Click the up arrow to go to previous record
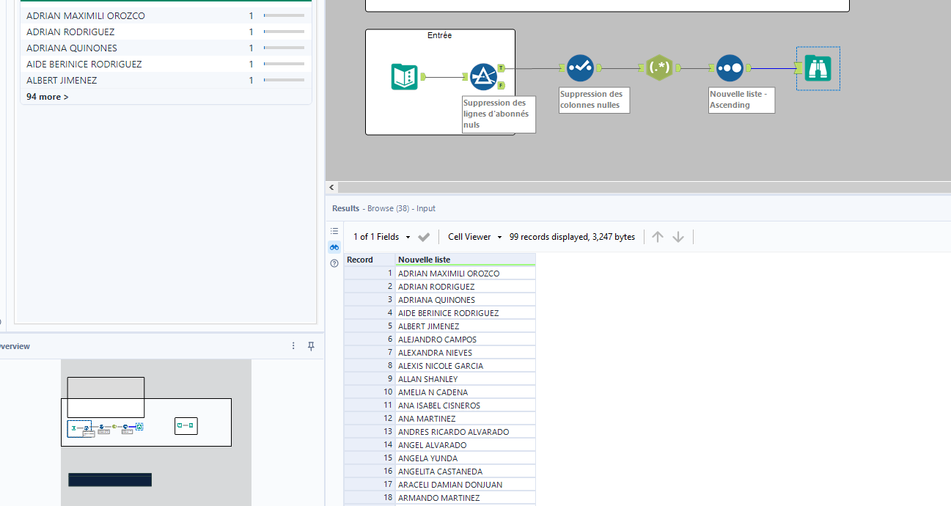Screen dimensions: 951x506 point(657,236)
